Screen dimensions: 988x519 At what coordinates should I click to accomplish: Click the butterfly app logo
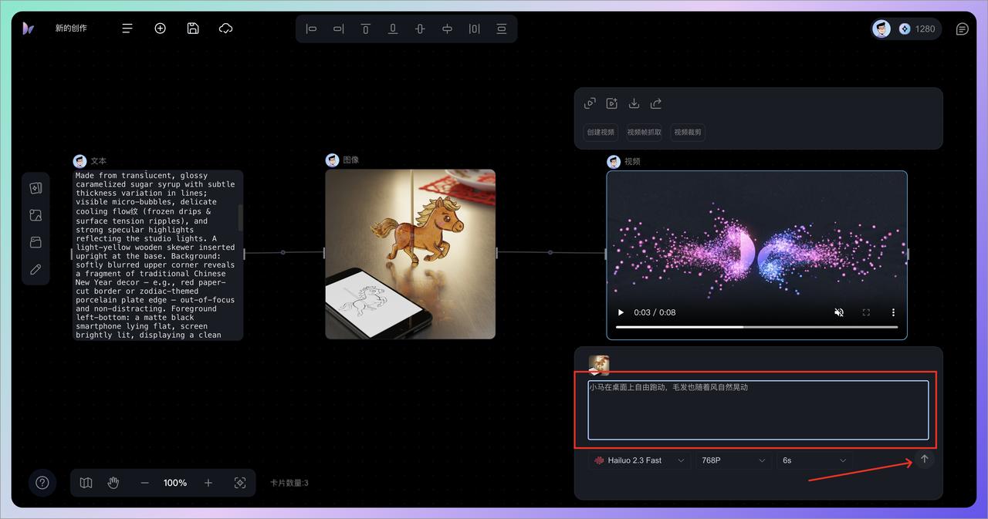tap(28, 29)
